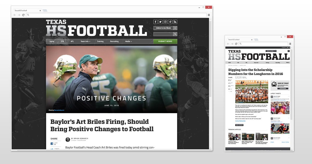Viewport: 312px width, 164px height.
Task: Open Facebook icon in large window header
Action: coord(155,22)
